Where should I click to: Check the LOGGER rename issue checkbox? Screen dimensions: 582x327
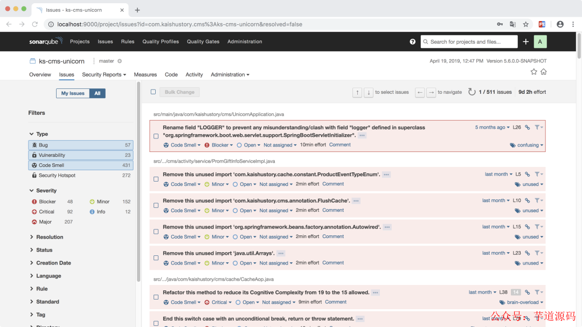(156, 136)
